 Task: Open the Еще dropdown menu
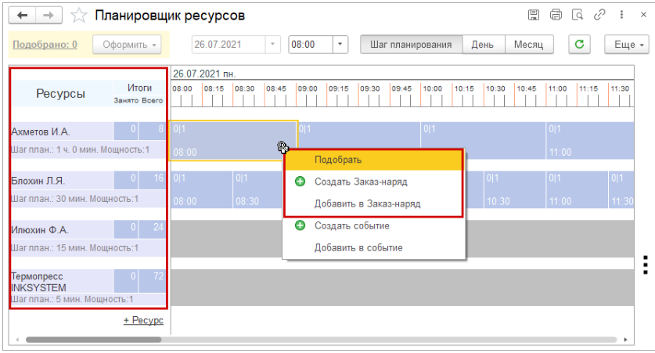click(628, 45)
